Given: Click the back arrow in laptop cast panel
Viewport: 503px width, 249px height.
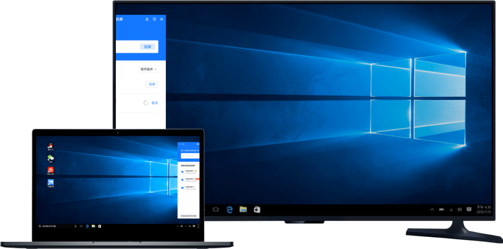Looking at the screenshot, I should pyautogui.click(x=180, y=144).
